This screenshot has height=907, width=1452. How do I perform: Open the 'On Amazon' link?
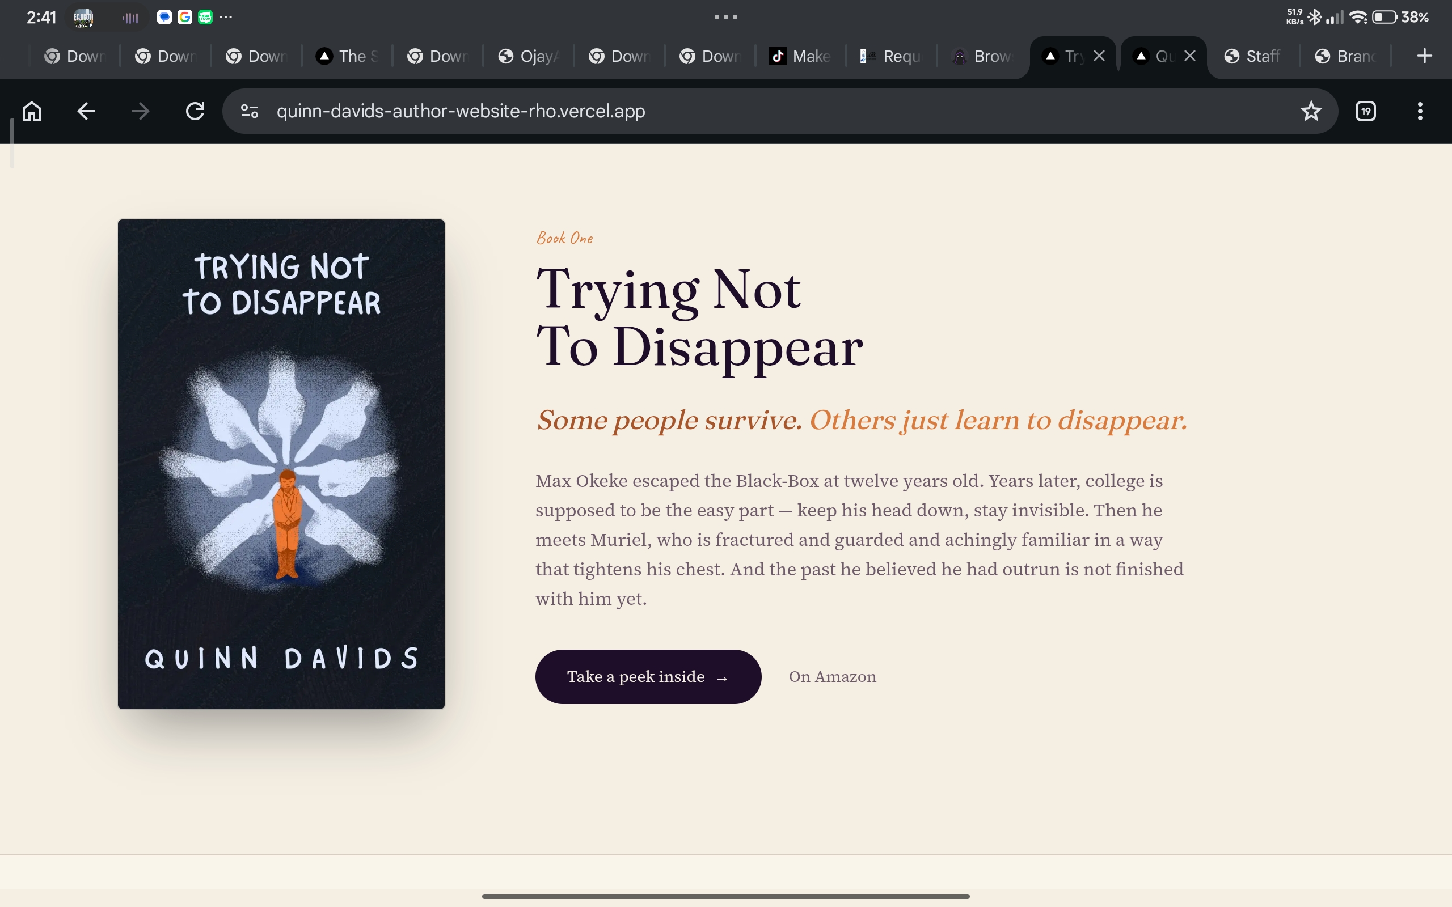(832, 677)
